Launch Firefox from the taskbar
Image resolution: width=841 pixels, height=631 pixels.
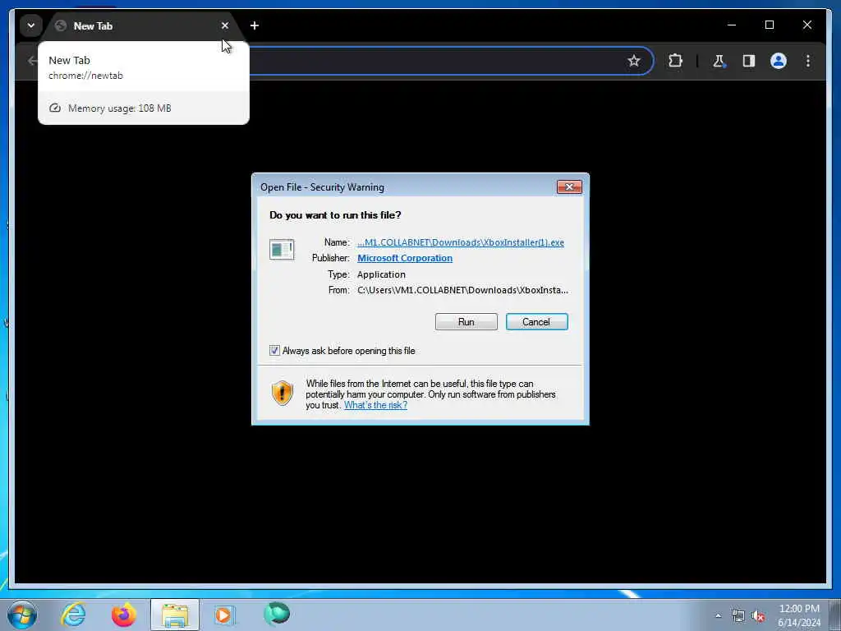tap(124, 615)
